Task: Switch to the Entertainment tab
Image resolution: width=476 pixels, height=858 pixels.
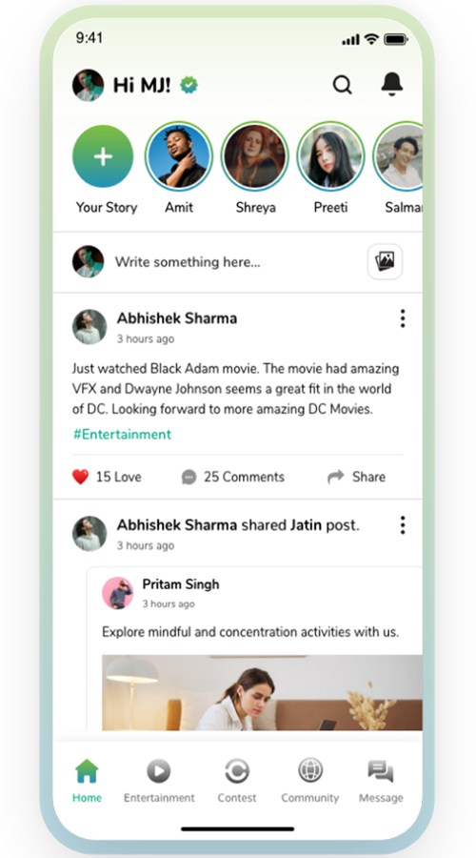Action: 159,782
